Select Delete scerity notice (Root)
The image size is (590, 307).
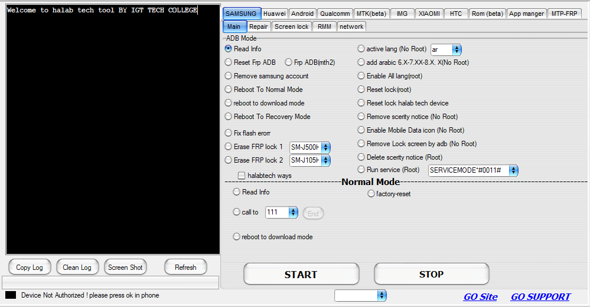[361, 157]
